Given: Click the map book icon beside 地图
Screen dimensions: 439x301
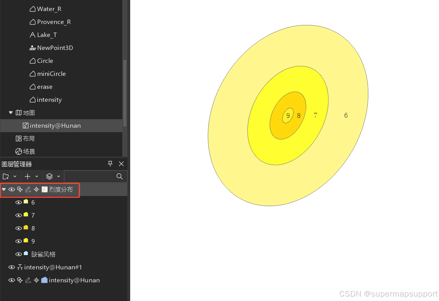Looking at the screenshot, I should click(x=19, y=113).
